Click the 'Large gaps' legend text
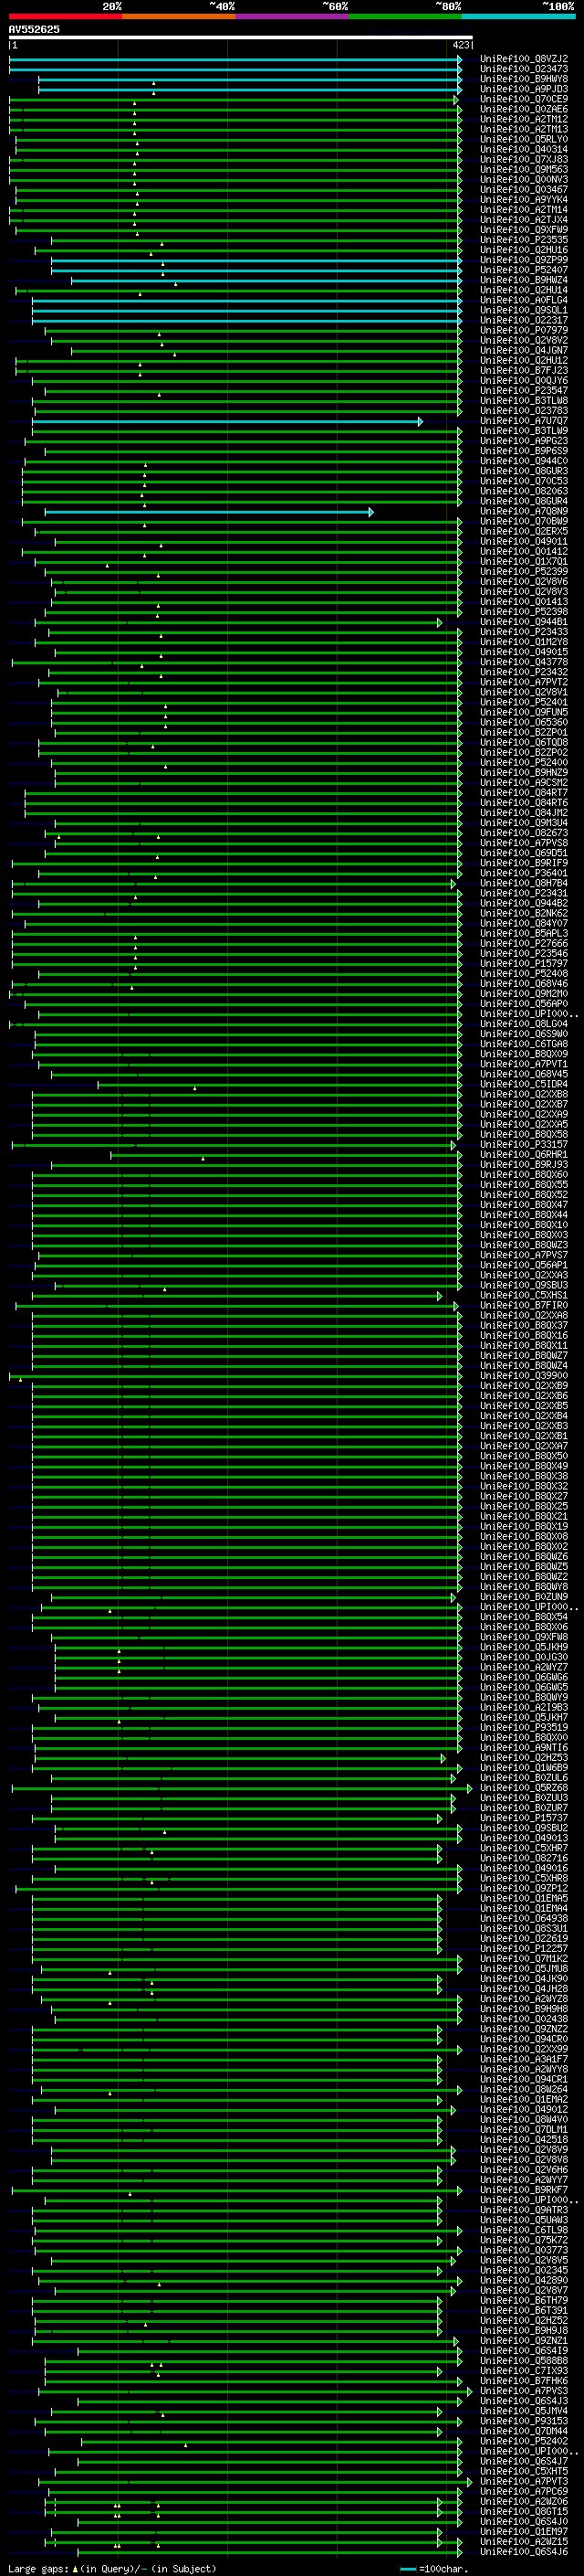584x2576 pixels. coord(39,2568)
